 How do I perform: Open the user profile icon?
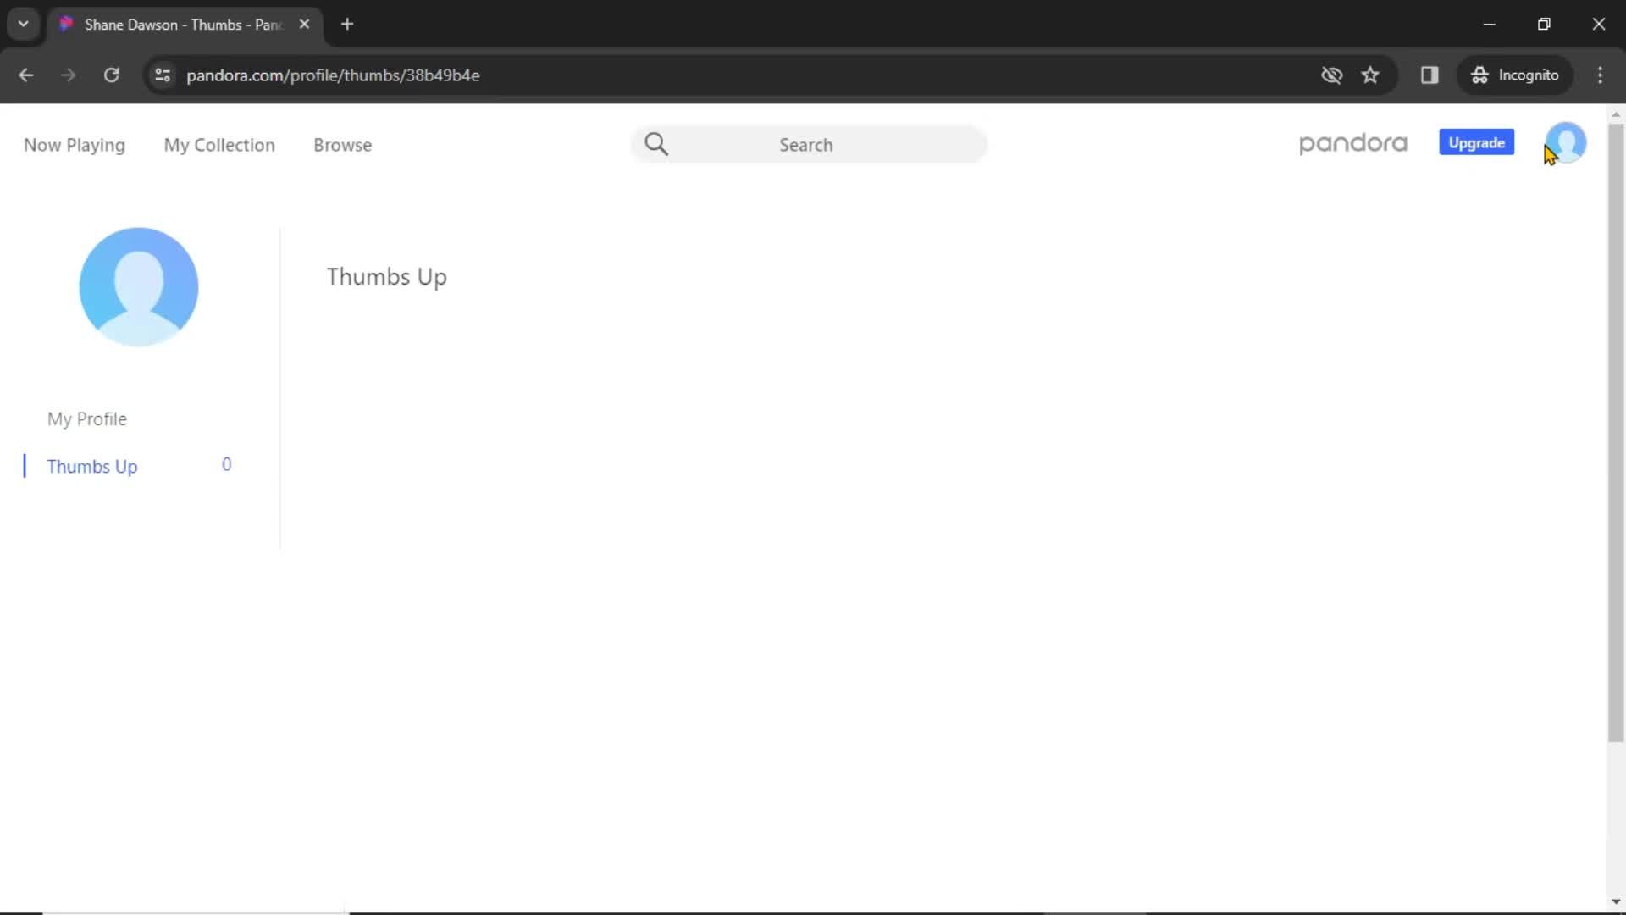click(1563, 143)
